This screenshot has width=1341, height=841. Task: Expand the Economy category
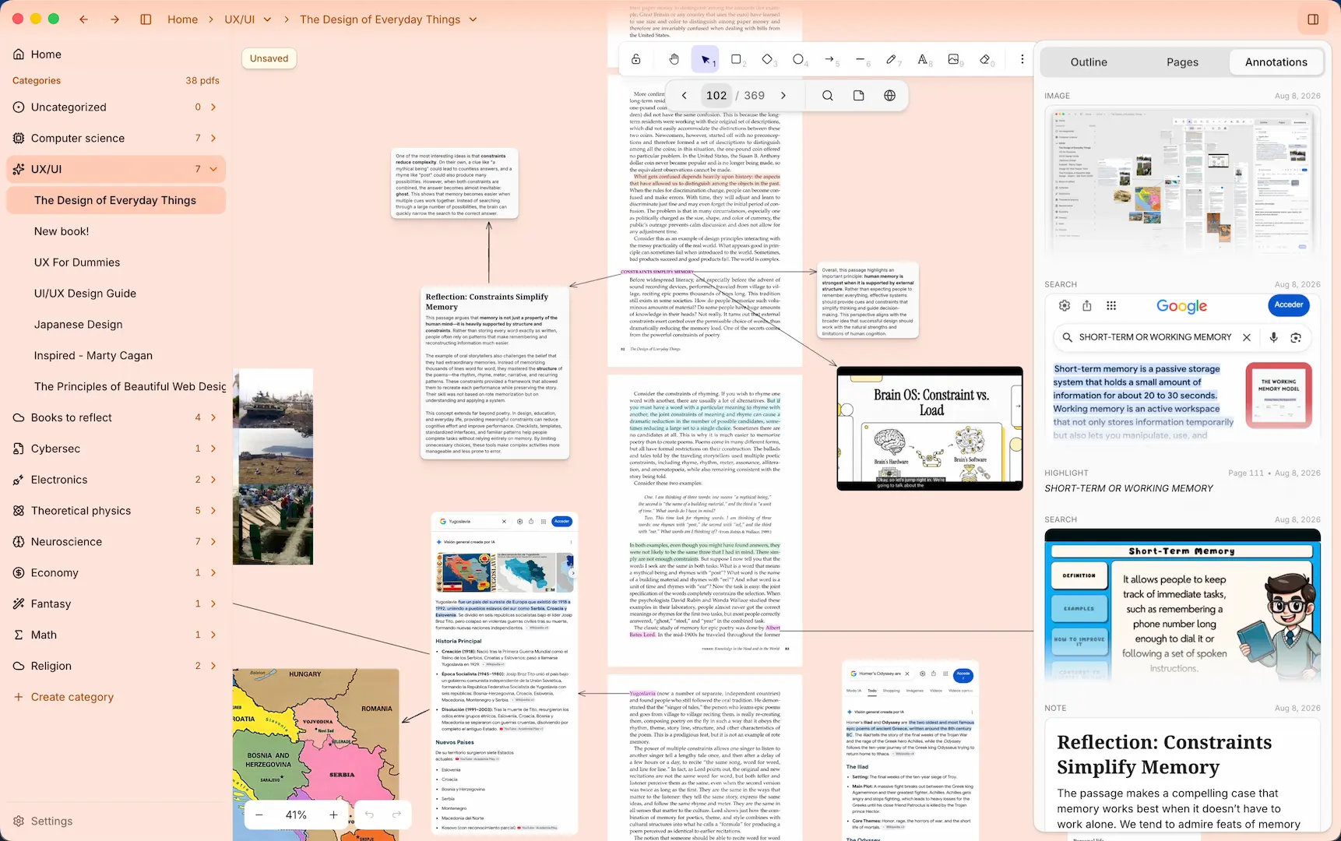click(x=213, y=573)
